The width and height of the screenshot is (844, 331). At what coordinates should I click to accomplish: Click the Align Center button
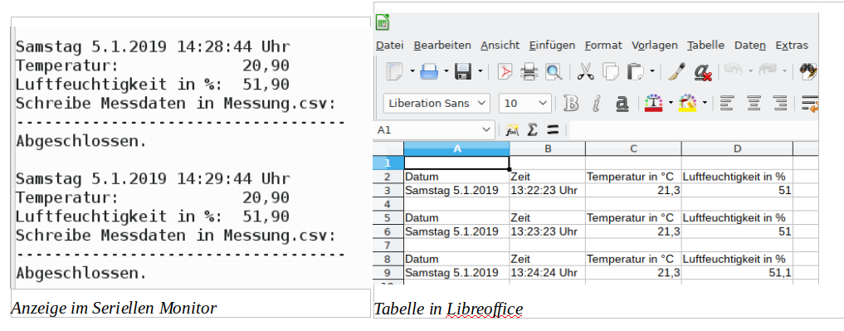point(754,103)
